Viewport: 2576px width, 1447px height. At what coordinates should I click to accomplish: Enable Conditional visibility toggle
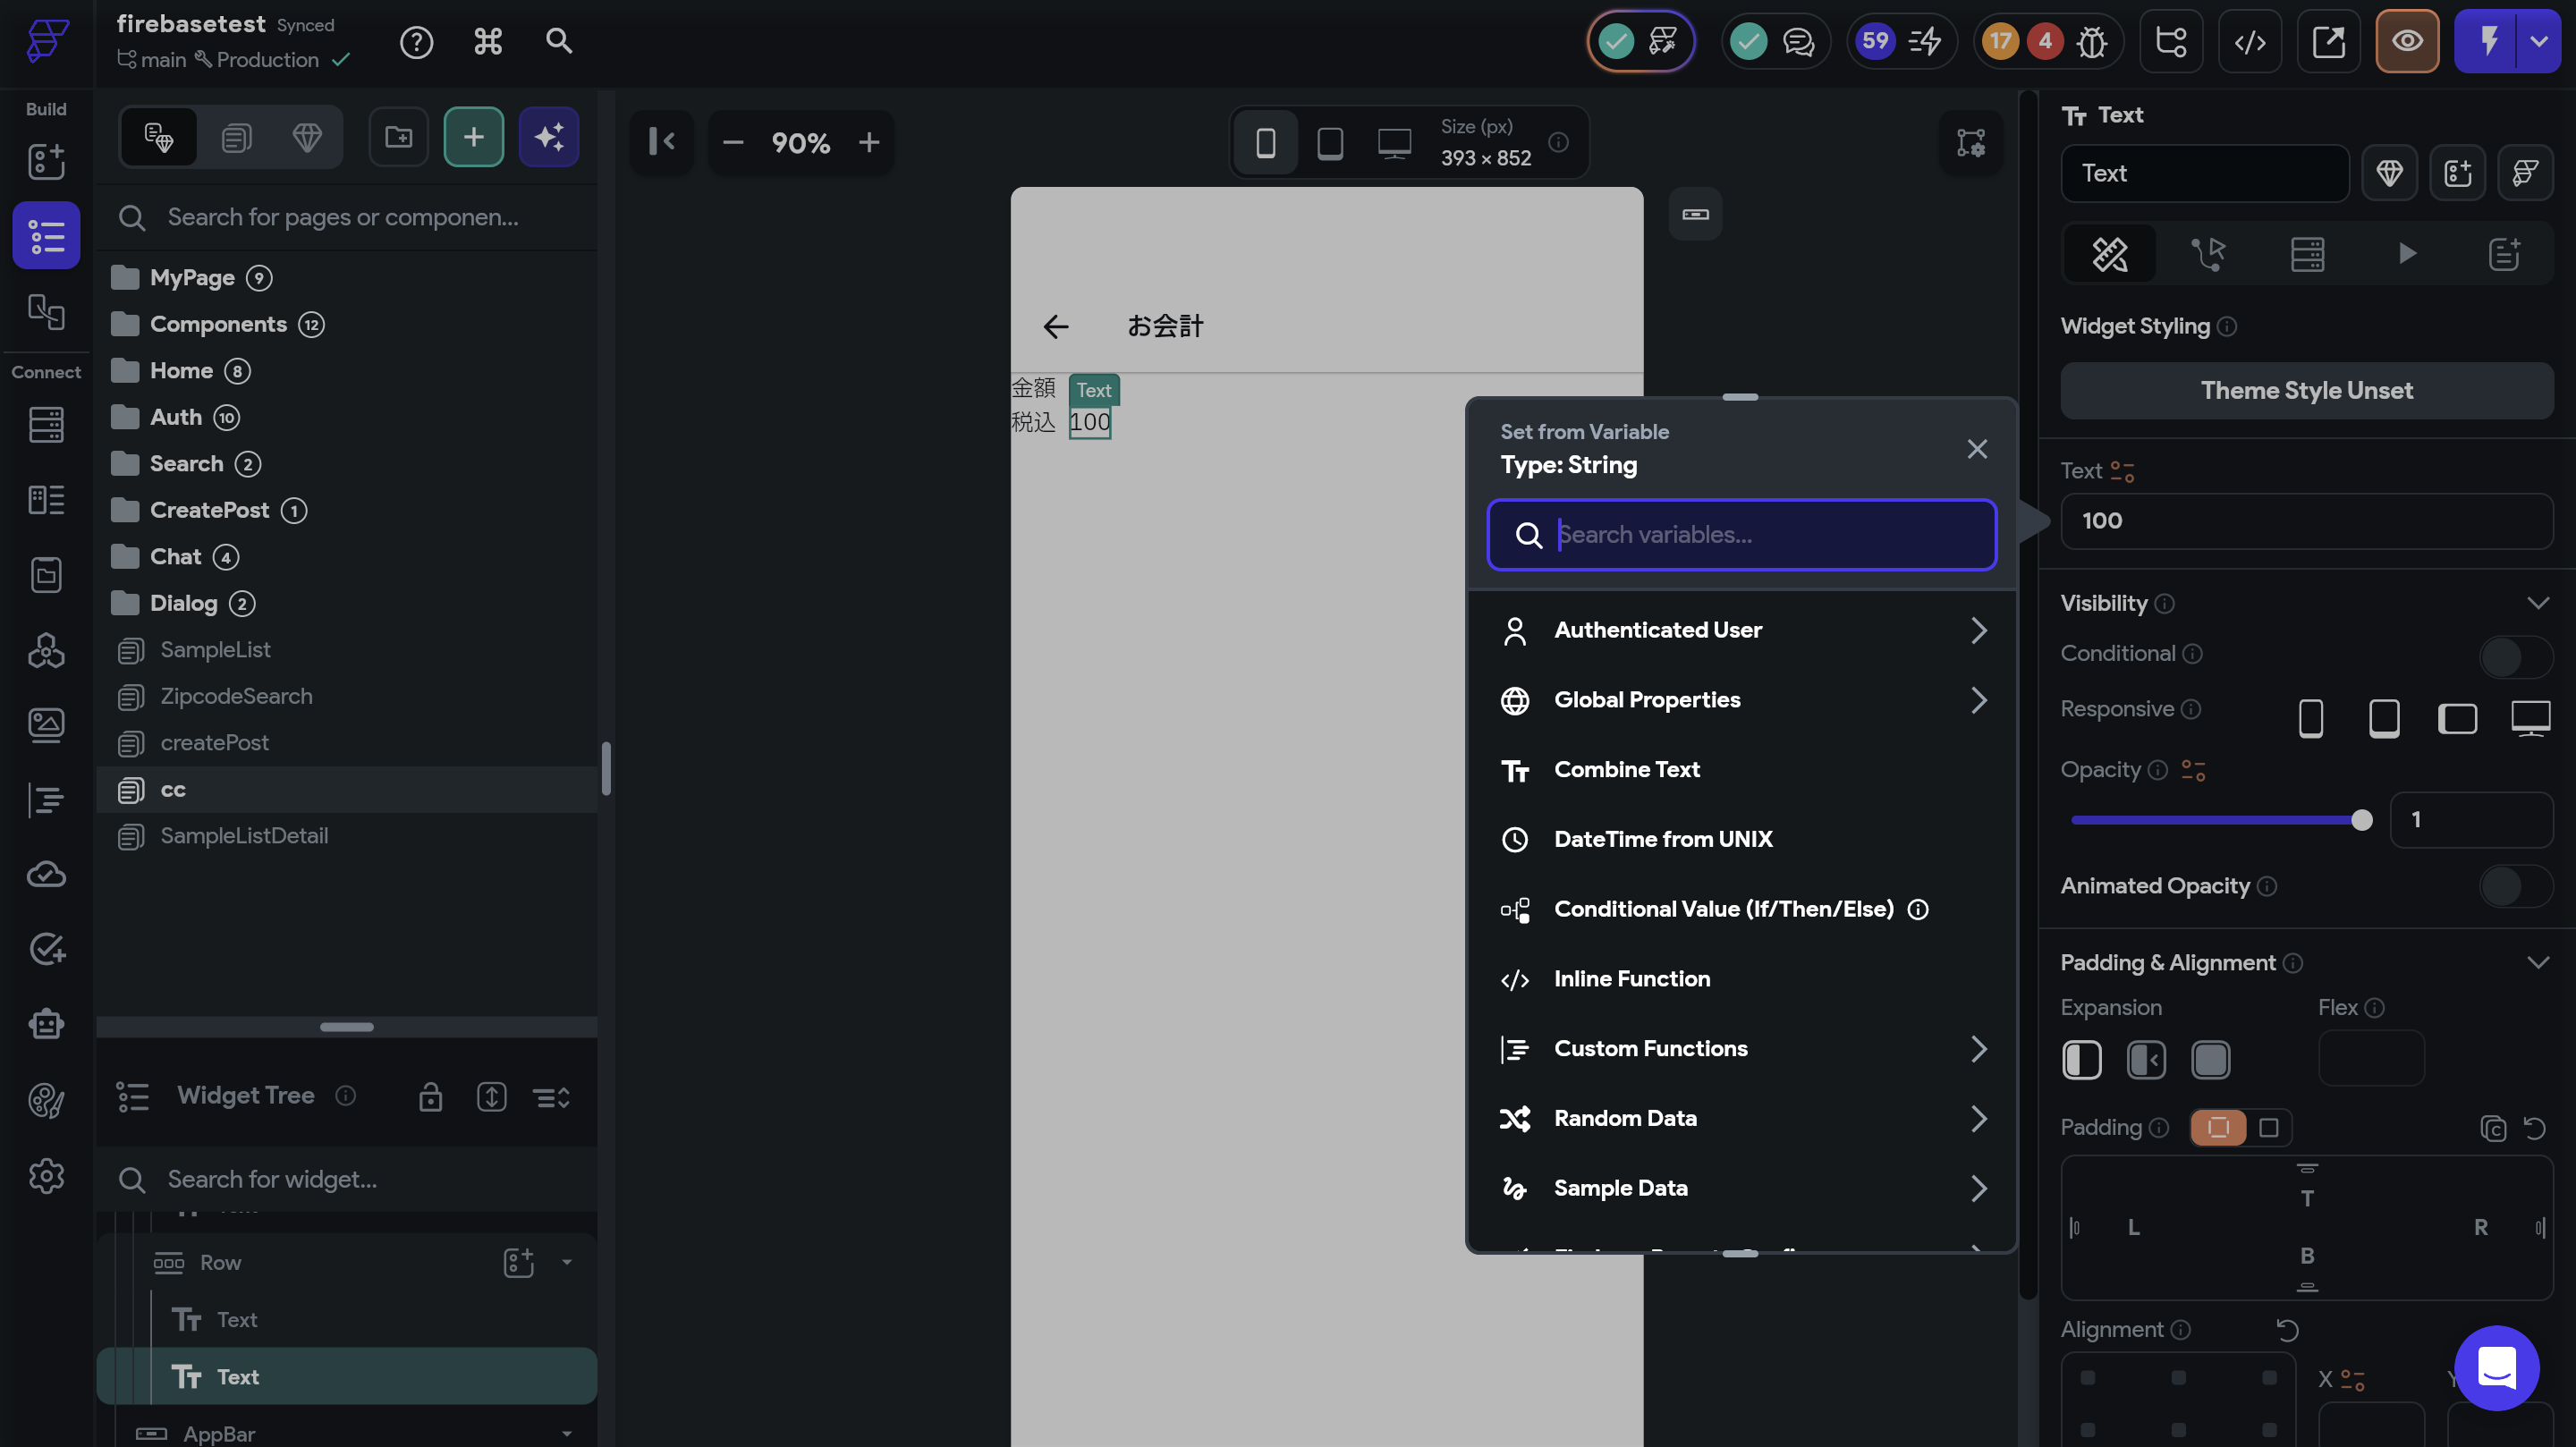[2514, 656]
